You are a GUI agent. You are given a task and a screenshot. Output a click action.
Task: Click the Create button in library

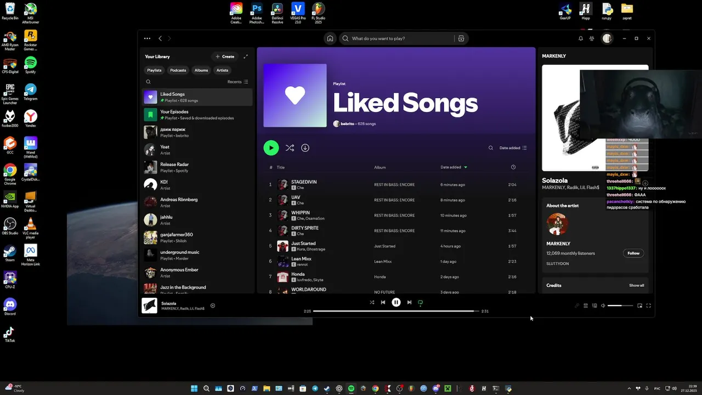(225, 57)
